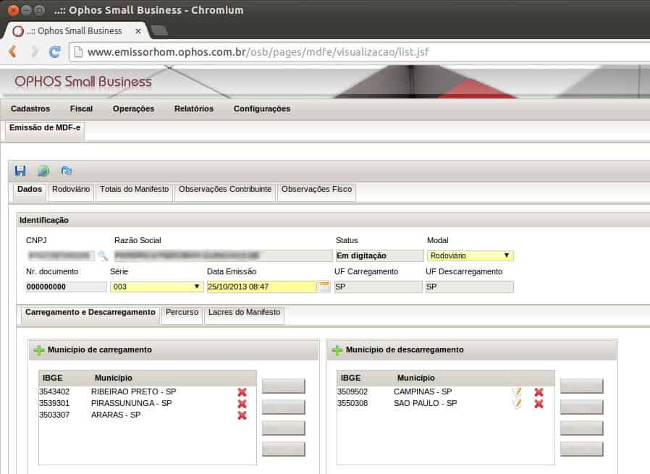
Task: Click the blurred CNPJ field
Action: pos(60,255)
